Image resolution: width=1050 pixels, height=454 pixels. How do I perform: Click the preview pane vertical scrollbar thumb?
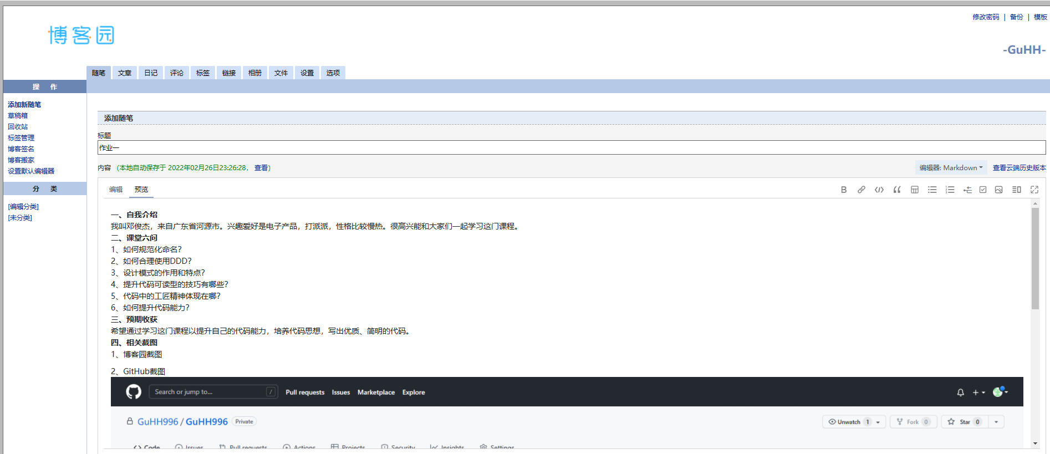click(x=1035, y=258)
